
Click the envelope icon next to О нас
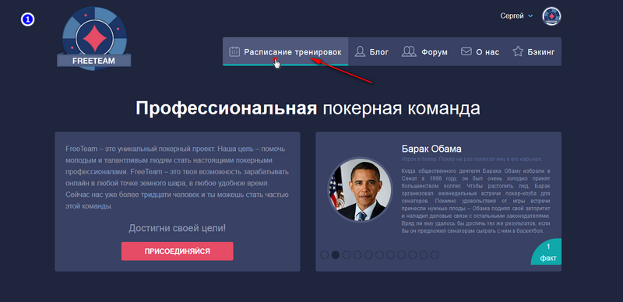(466, 51)
